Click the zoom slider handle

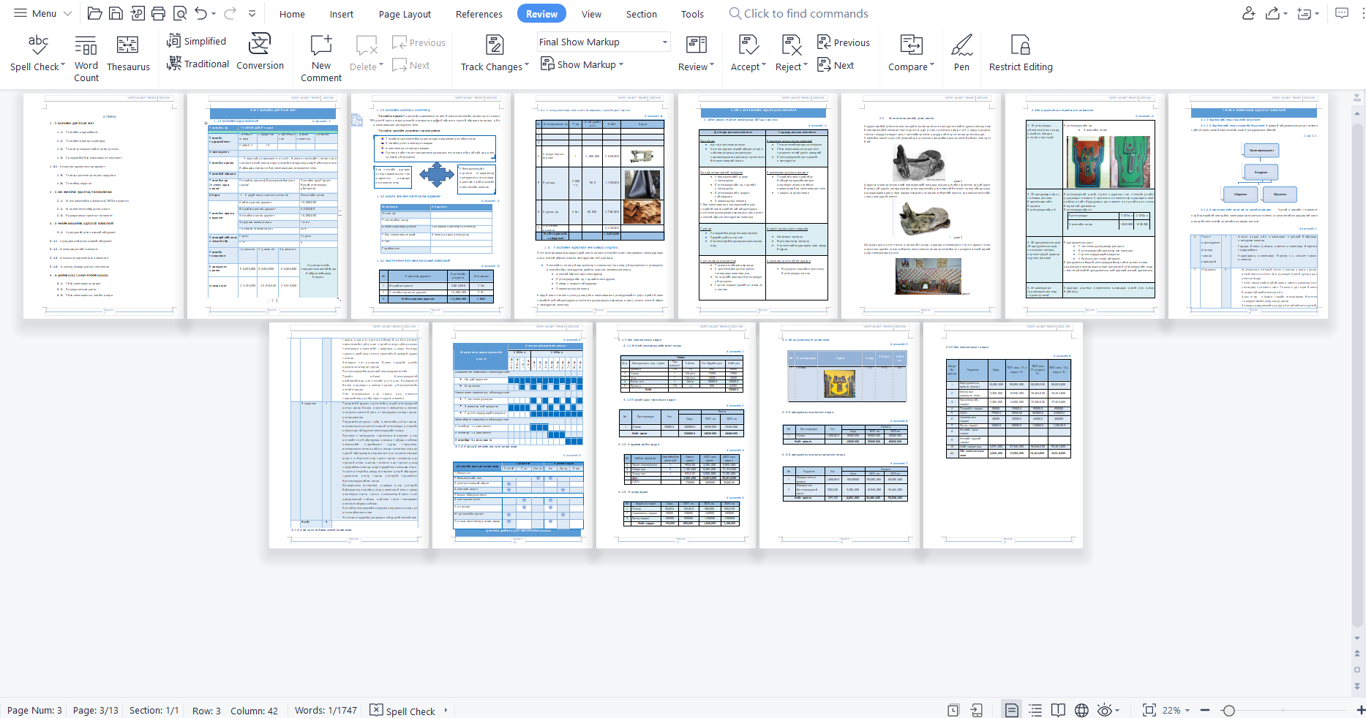(x=1229, y=710)
